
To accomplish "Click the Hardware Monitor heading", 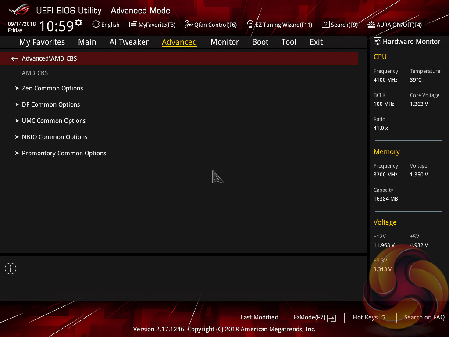I will pyautogui.click(x=411, y=42).
